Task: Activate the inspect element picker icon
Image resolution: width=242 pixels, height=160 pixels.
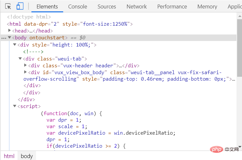Action: coord(8,7)
